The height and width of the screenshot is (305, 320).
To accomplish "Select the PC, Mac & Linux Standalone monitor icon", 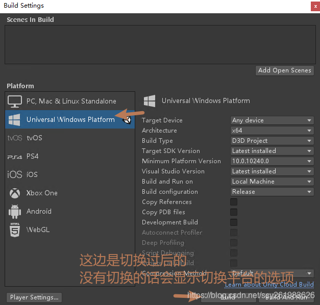I will (15, 101).
